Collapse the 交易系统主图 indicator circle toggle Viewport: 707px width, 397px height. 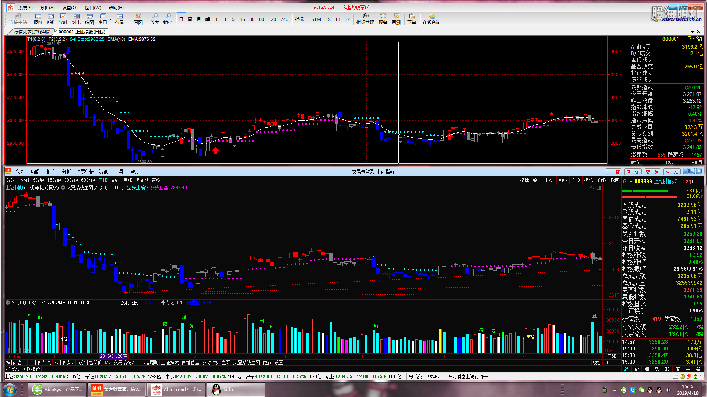[63, 187]
